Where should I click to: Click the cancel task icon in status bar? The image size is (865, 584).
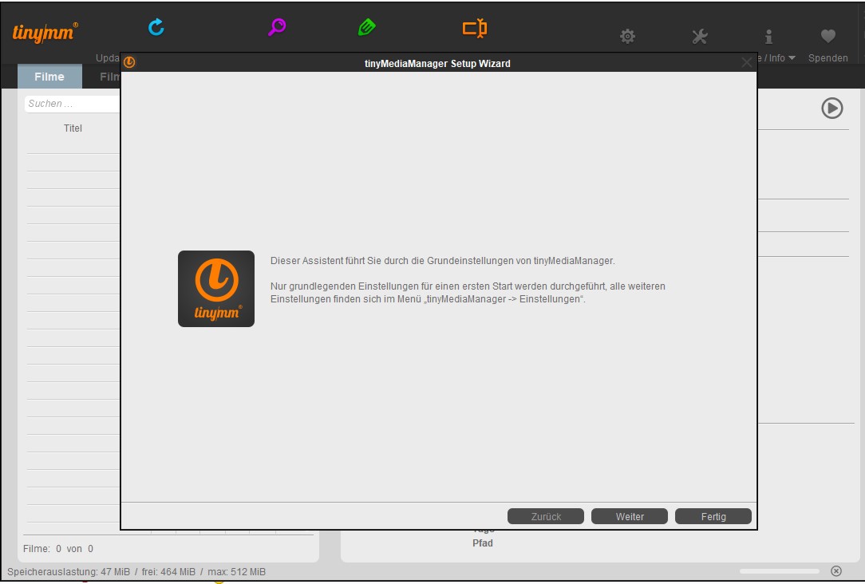pyautogui.click(x=836, y=570)
